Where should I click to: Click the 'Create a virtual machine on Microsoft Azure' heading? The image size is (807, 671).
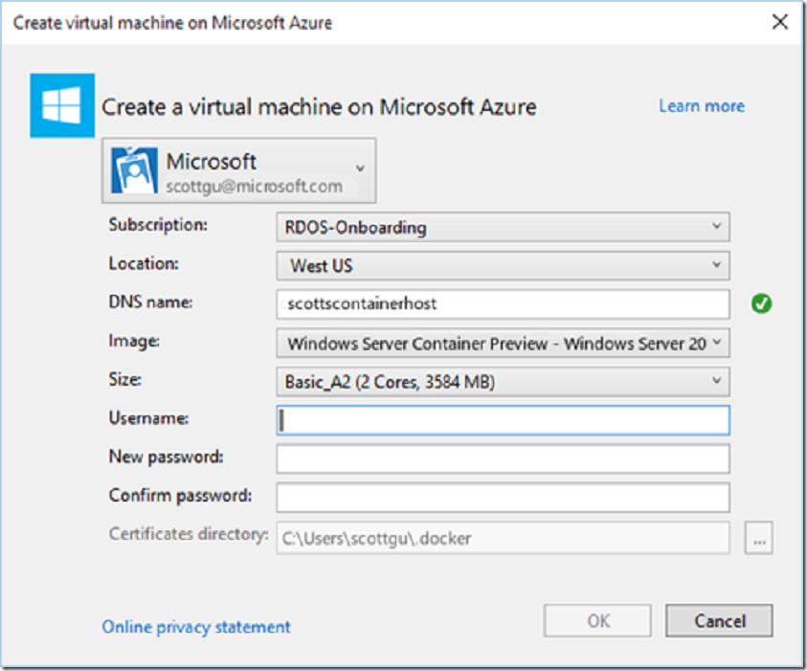click(x=319, y=107)
